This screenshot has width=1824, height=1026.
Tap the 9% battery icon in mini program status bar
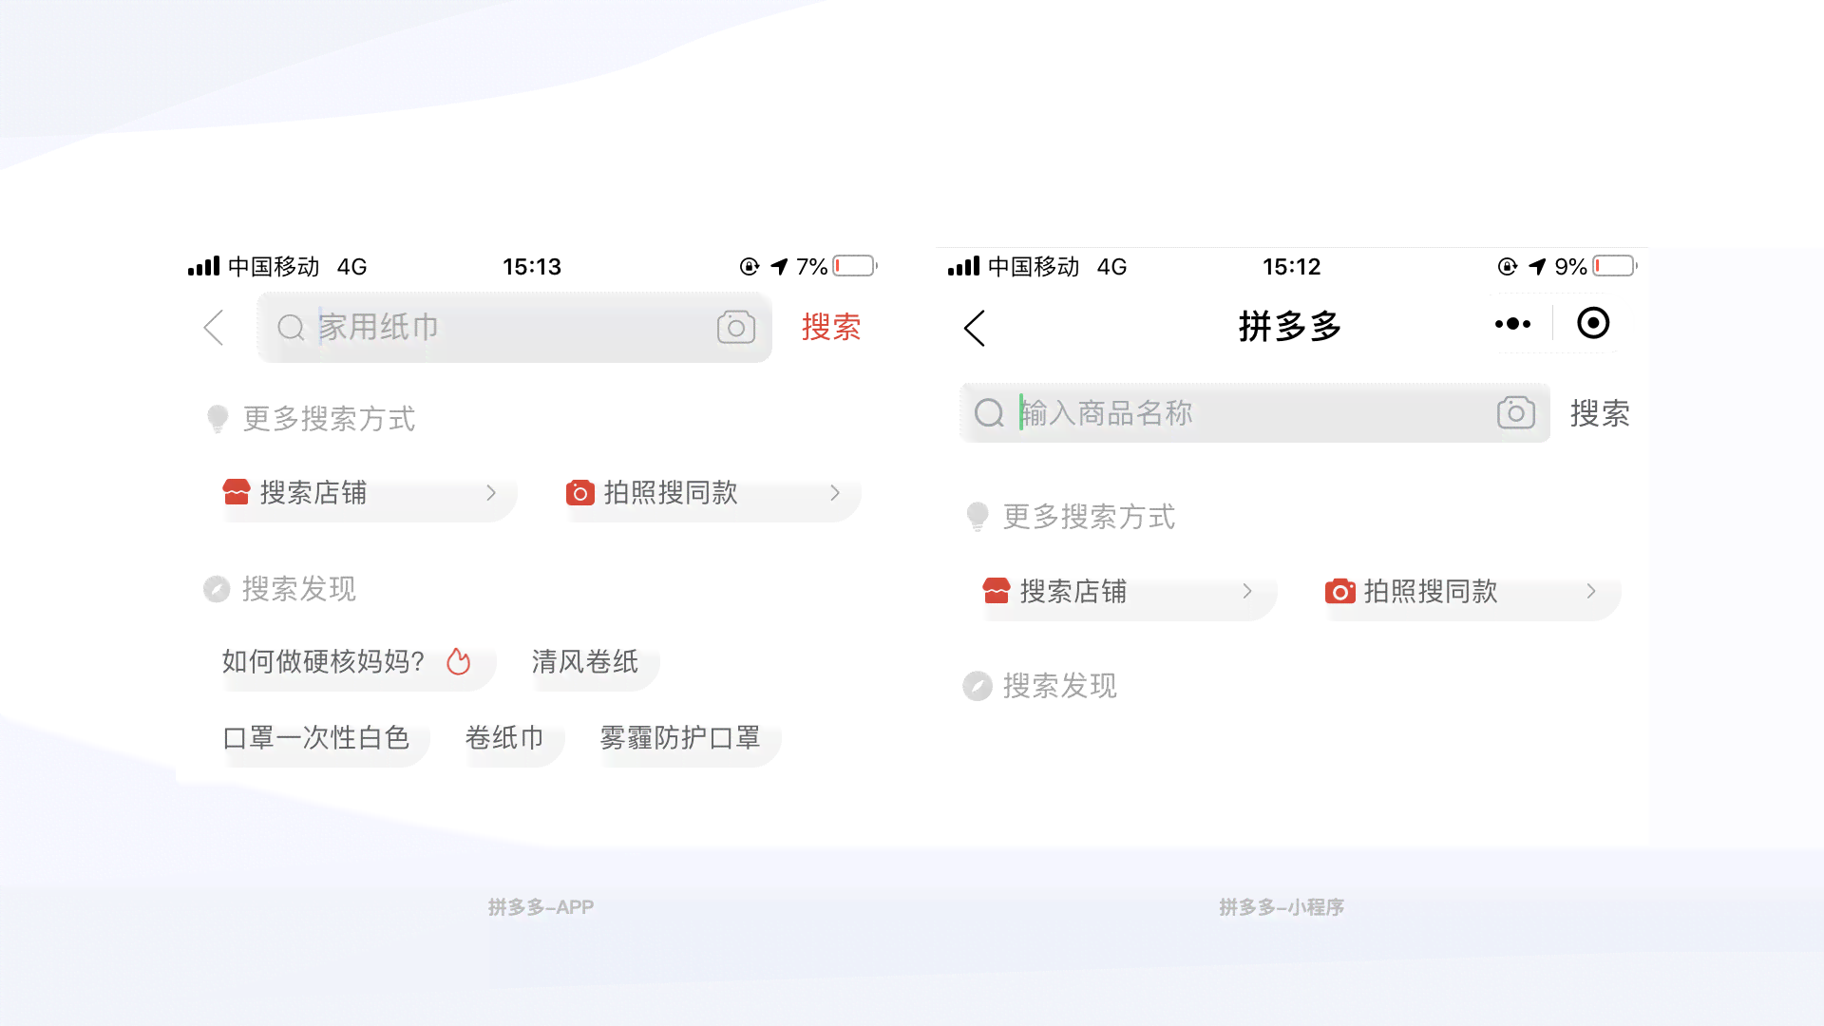click(1615, 266)
